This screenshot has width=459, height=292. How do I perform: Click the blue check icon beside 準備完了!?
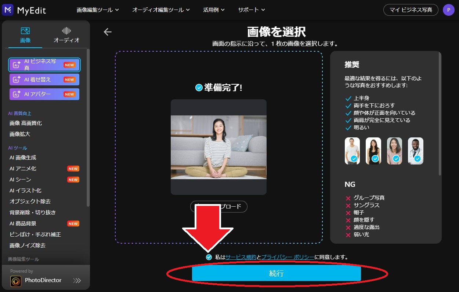pos(199,88)
